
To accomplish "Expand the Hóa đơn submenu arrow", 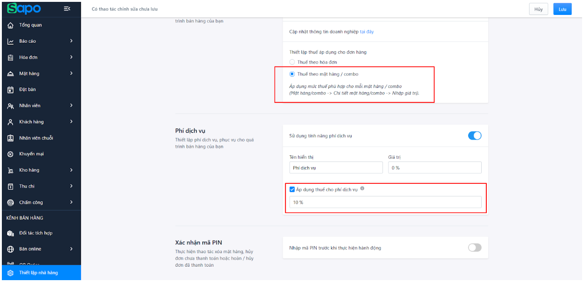I will point(71,57).
